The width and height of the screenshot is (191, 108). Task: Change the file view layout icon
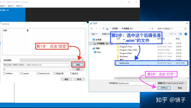tap(172, 34)
